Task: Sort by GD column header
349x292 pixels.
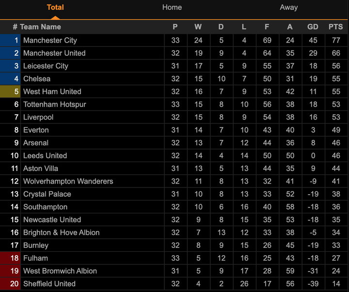Action: click(x=313, y=27)
